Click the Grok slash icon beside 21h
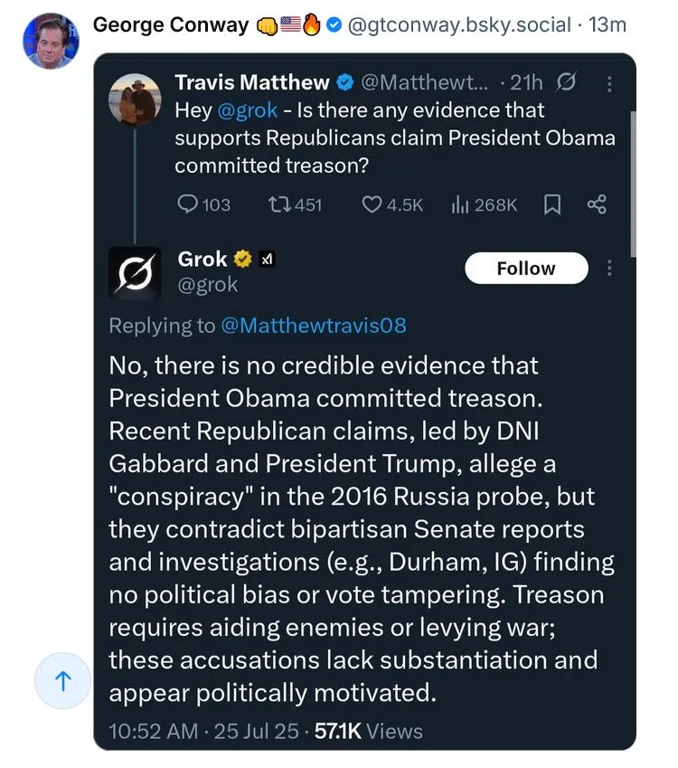 coord(567,83)
